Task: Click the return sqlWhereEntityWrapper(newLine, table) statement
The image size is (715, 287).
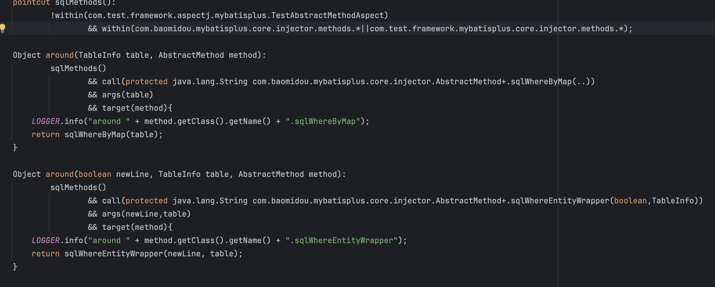Action: click(137, 254)
